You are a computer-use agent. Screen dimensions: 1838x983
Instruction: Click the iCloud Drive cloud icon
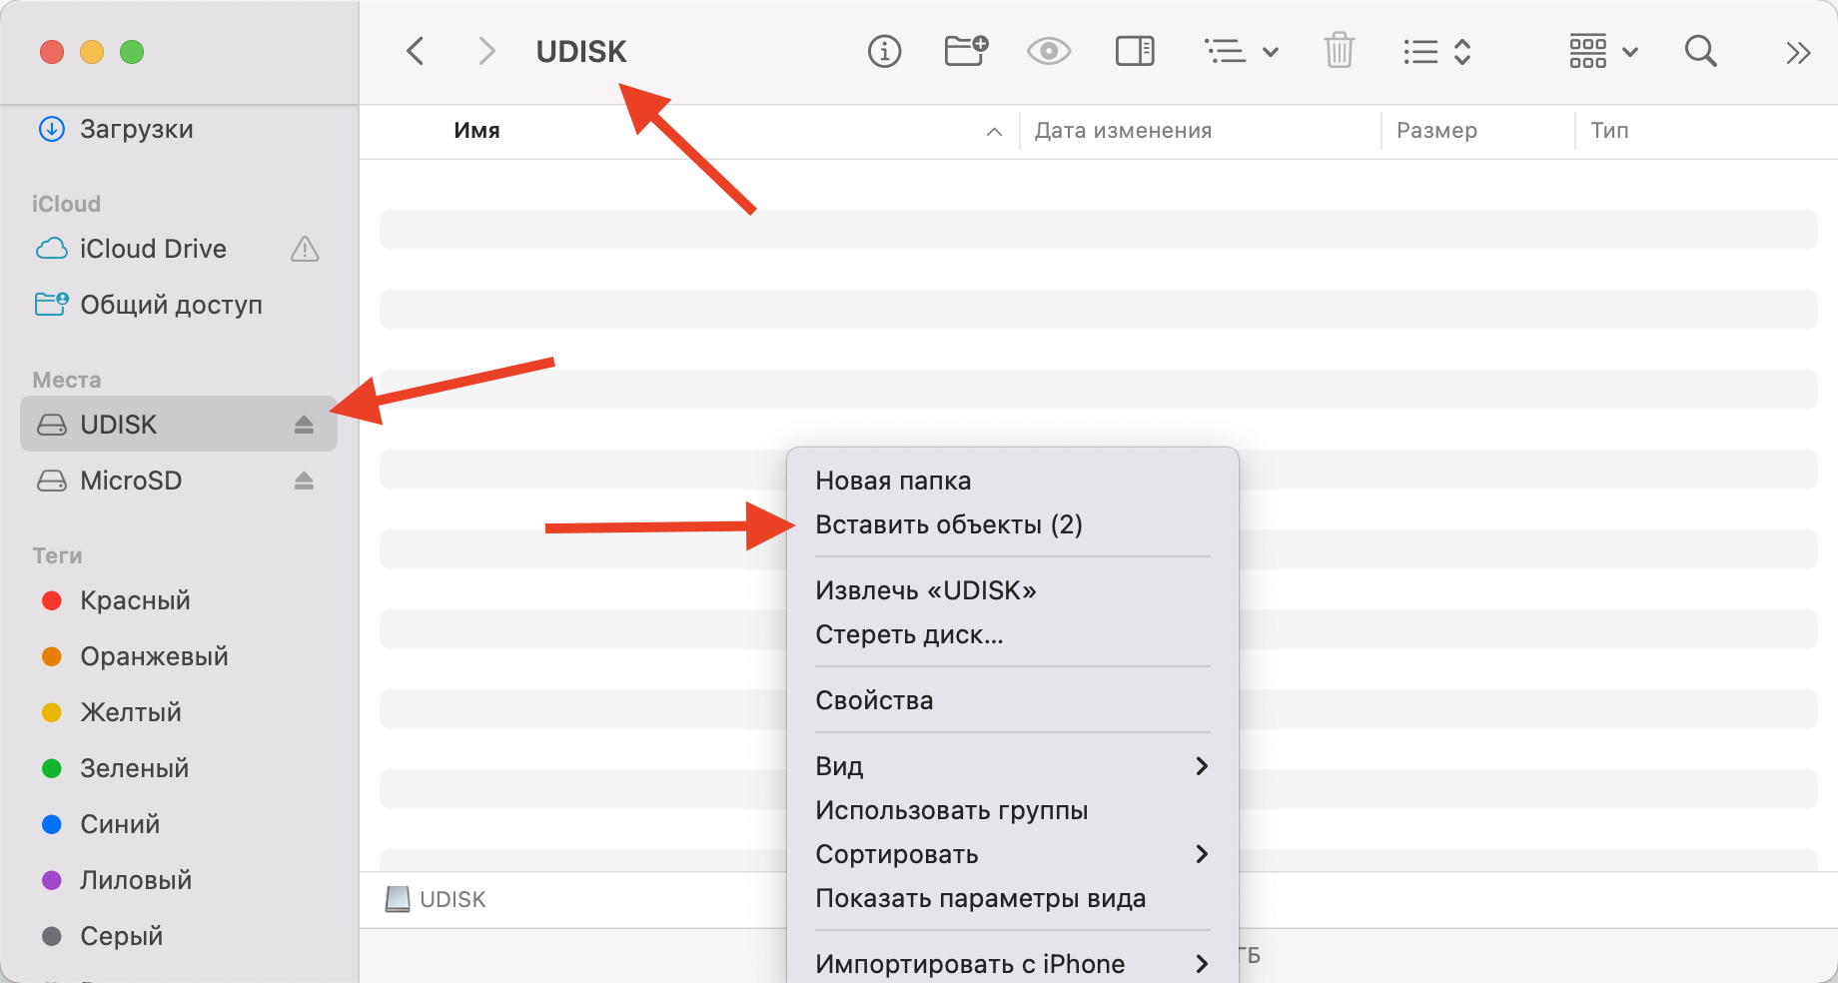coord(51,249)
